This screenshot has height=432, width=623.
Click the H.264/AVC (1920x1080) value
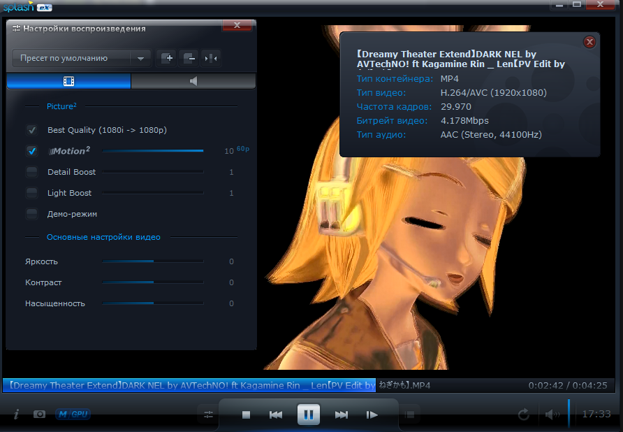494,93
